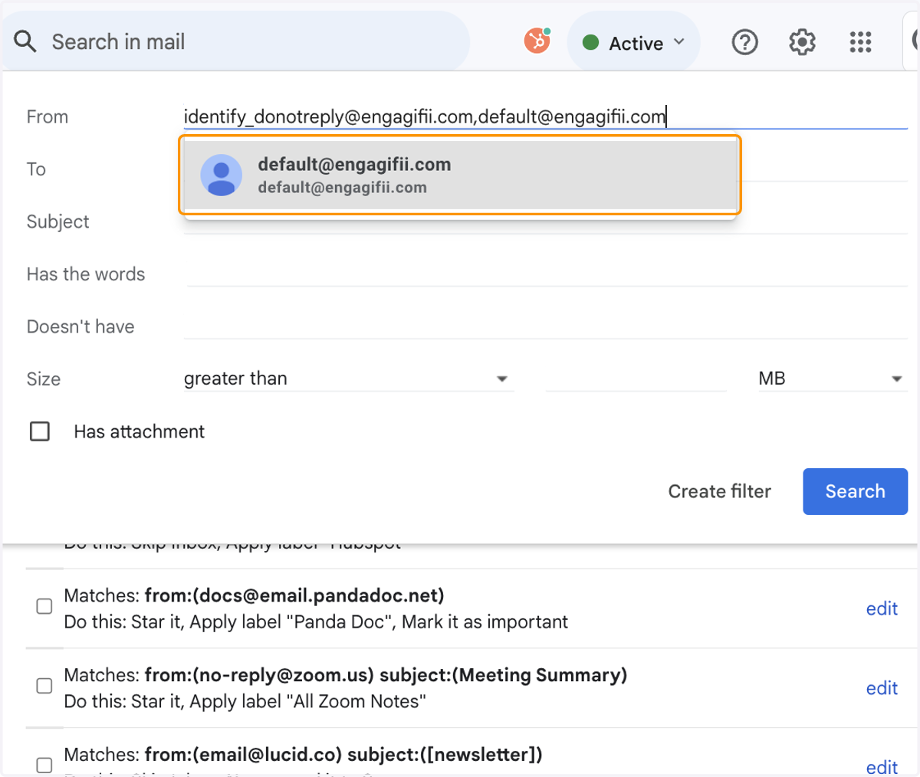Click the size value input field
Image resolution: width=920 pixels, height=777 pixels.
pos(636,379)
